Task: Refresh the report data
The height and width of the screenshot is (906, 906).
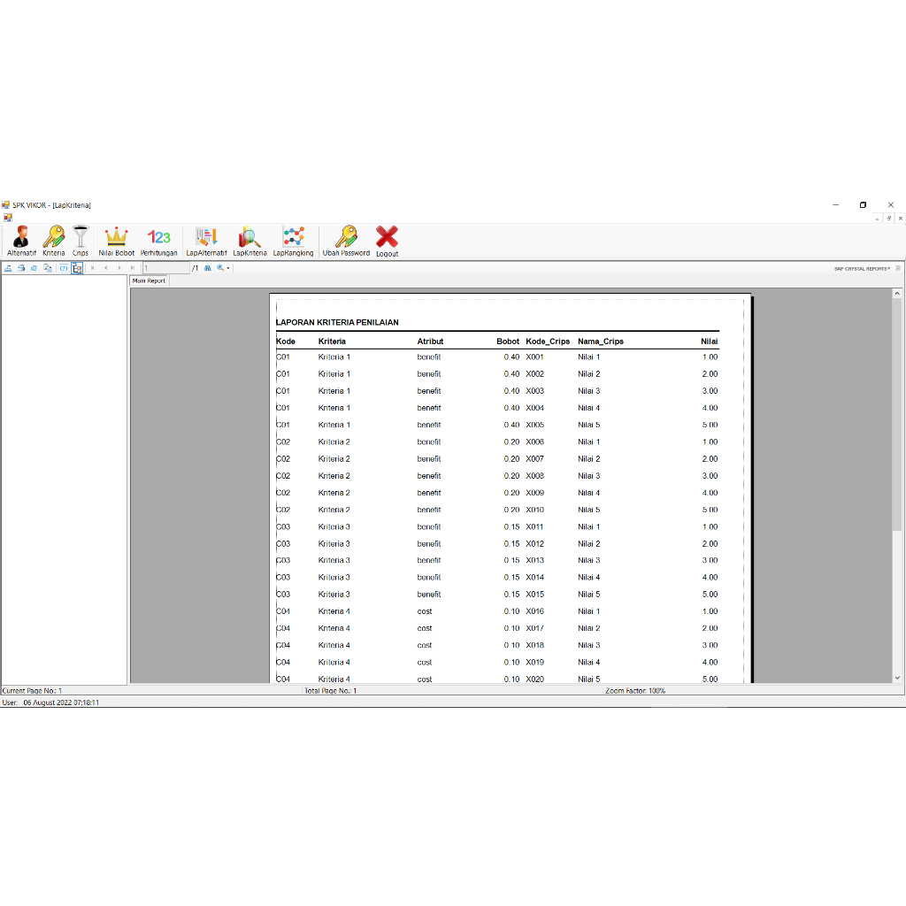Action: [x=34, y=268]
